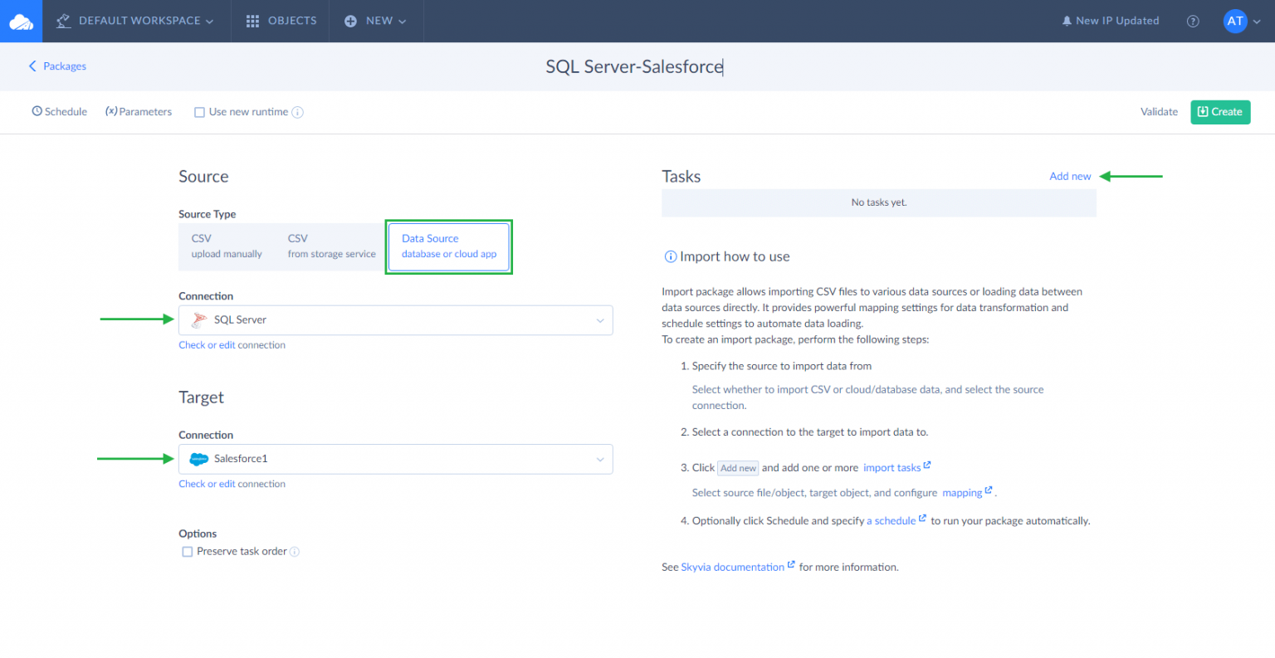Enable the Use new runtime checkbox

(x=199, y=113)
